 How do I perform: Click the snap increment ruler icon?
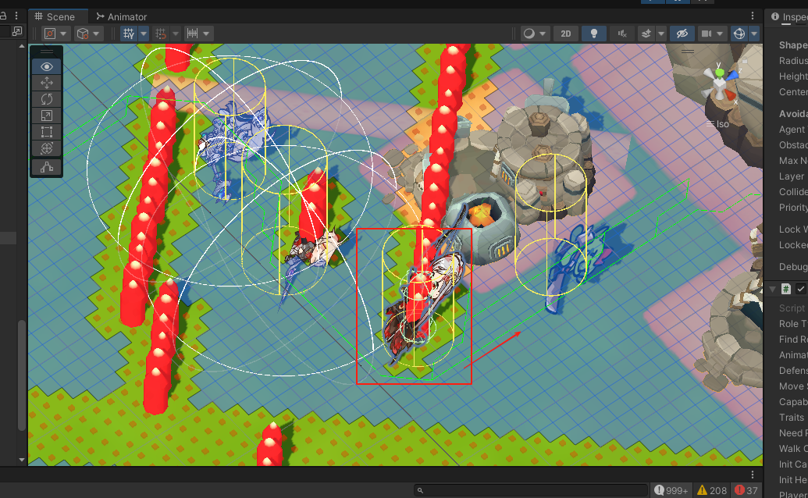click(x=192, y=34)
